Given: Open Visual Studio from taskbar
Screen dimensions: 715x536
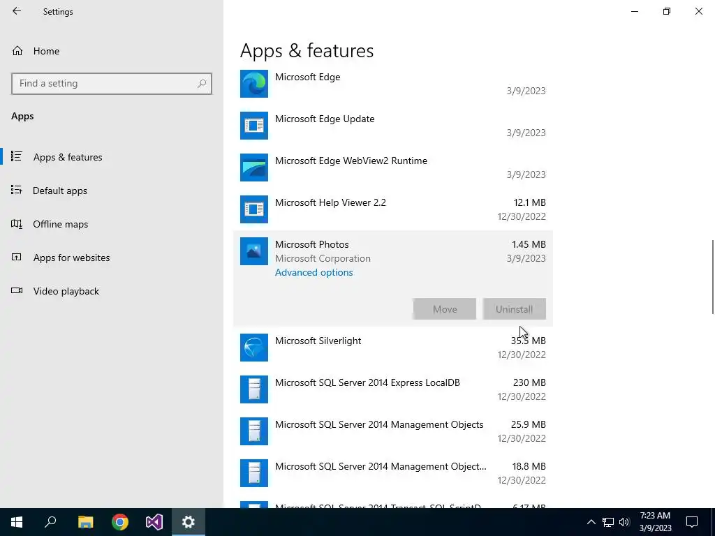Looking at the screenshot, I should 154,522.
